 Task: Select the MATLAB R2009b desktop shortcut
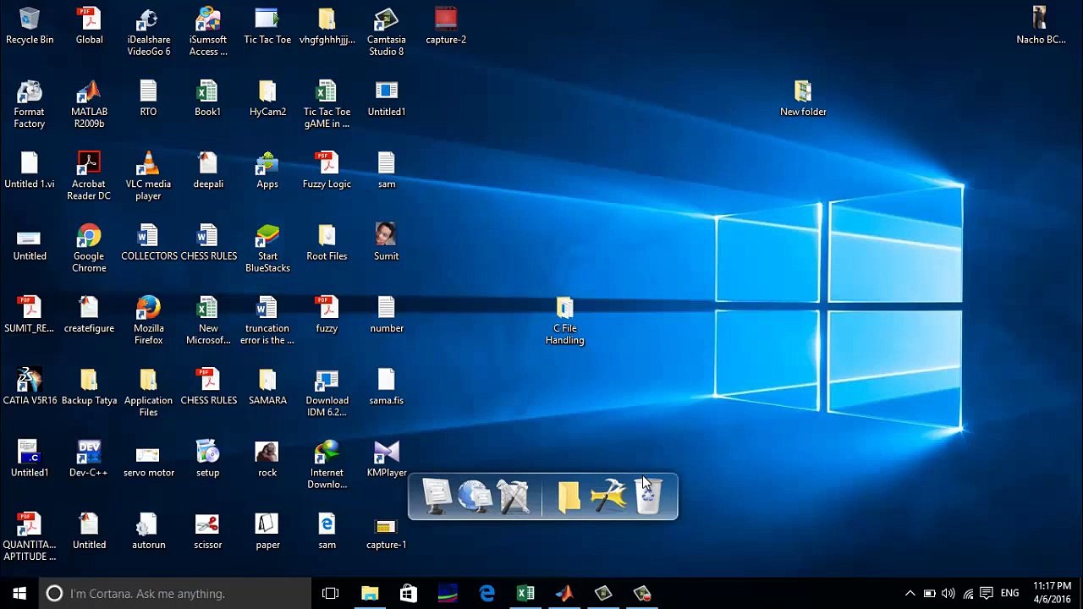pyautogui.click(x=89, y=103)
